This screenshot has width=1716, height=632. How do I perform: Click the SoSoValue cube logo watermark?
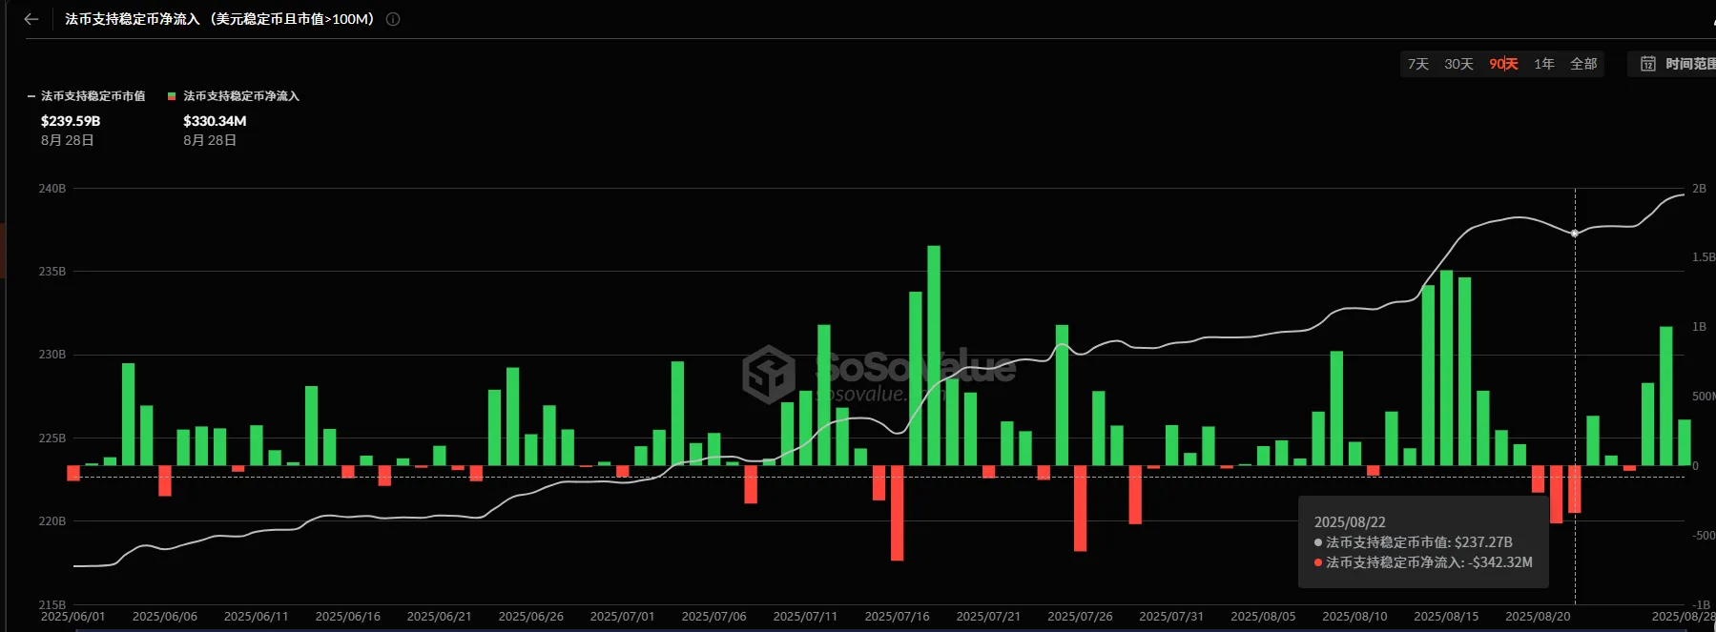[x=769, y=374]
